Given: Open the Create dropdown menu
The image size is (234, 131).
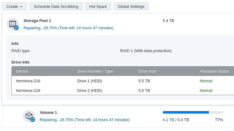Looking at the screenshot, I should (x=14, y=6).
